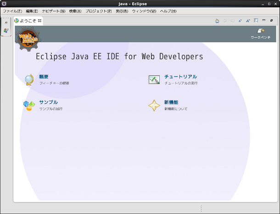Open the customize page icon

click(256, 21)
